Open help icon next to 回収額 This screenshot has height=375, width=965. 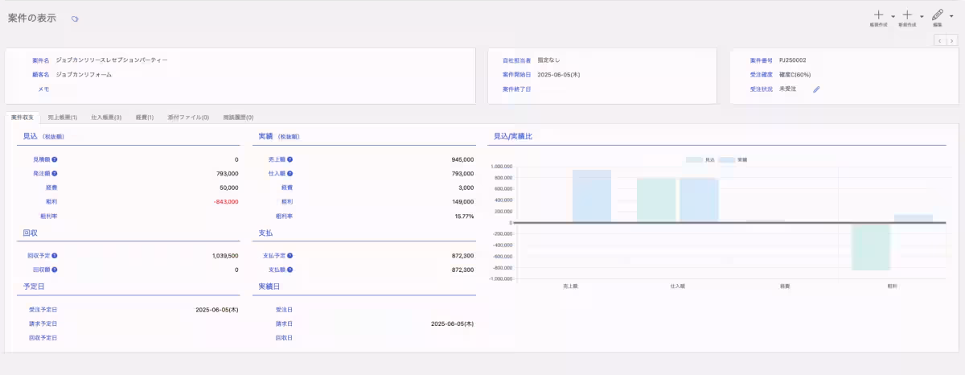pyautogui.click(x=55, y=270)
